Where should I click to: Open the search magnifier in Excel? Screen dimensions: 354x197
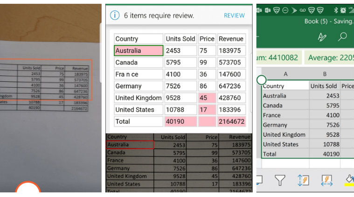(343, 36)
